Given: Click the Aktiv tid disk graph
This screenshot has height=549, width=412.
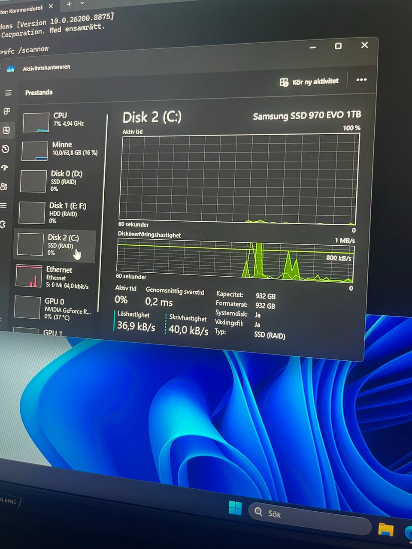Looking at the screenshot, I should [238, 179].
